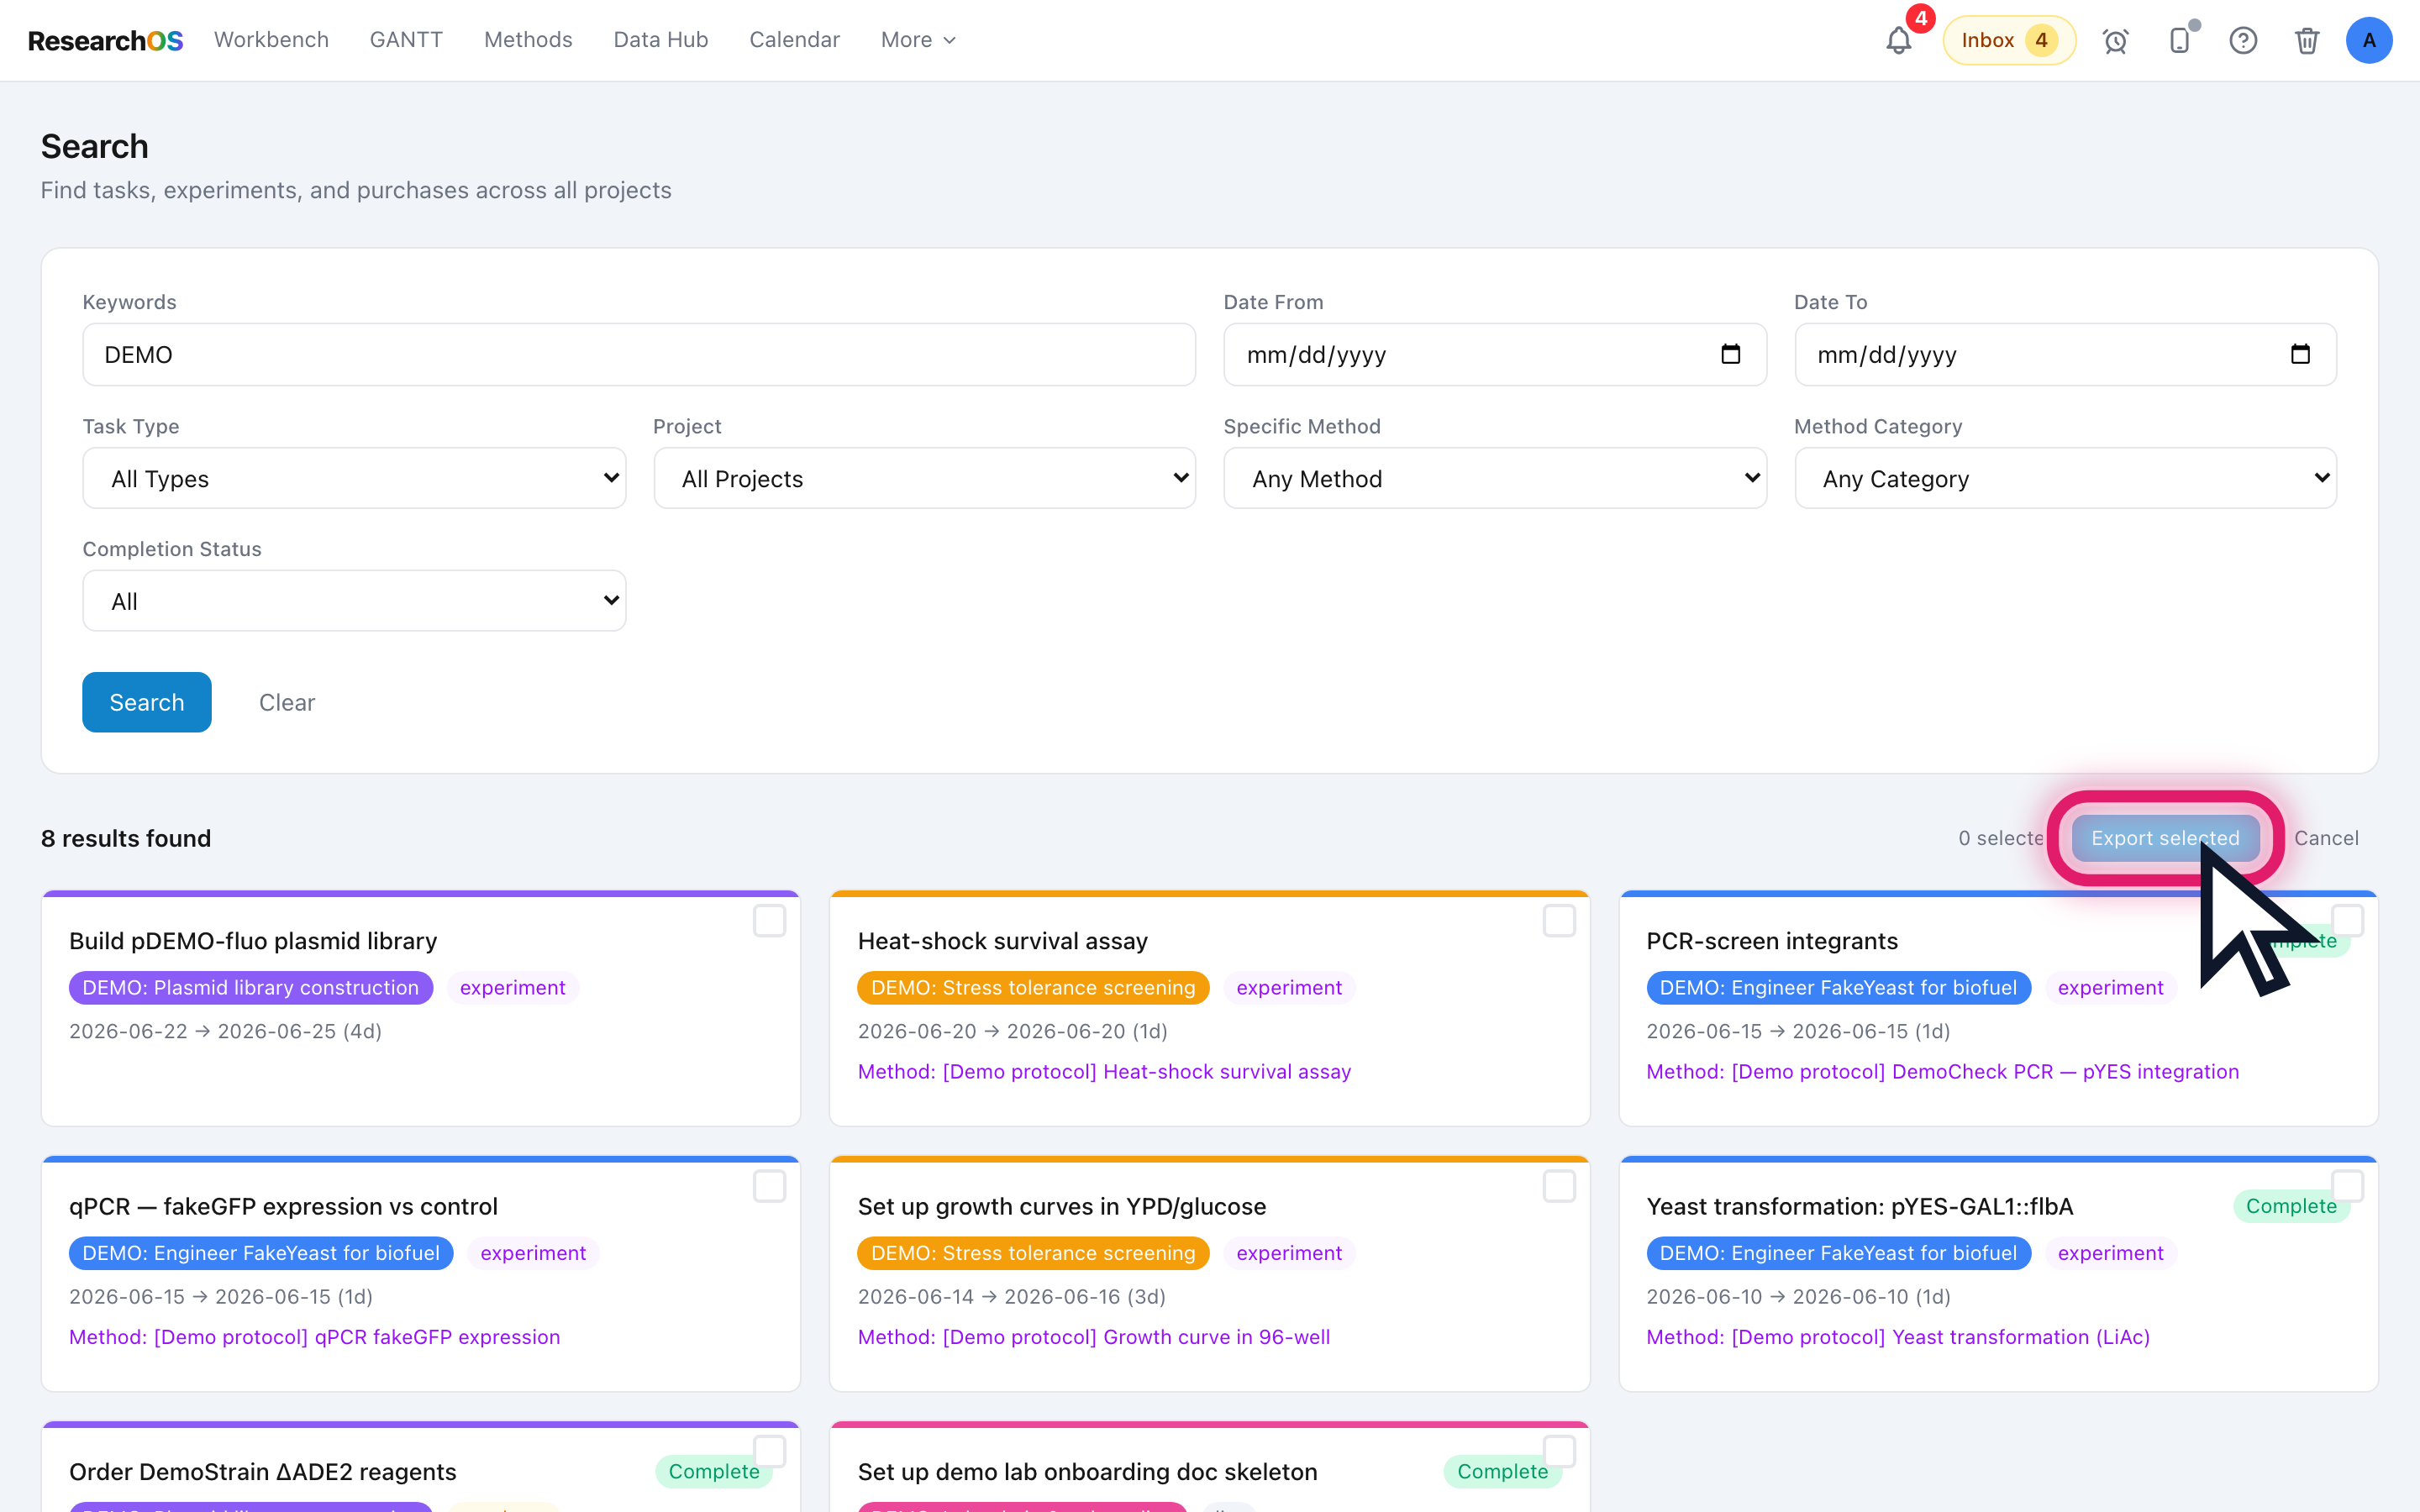
Task: Select the demo lab onboarding doc checkbox
Action: [1559, 1451]
